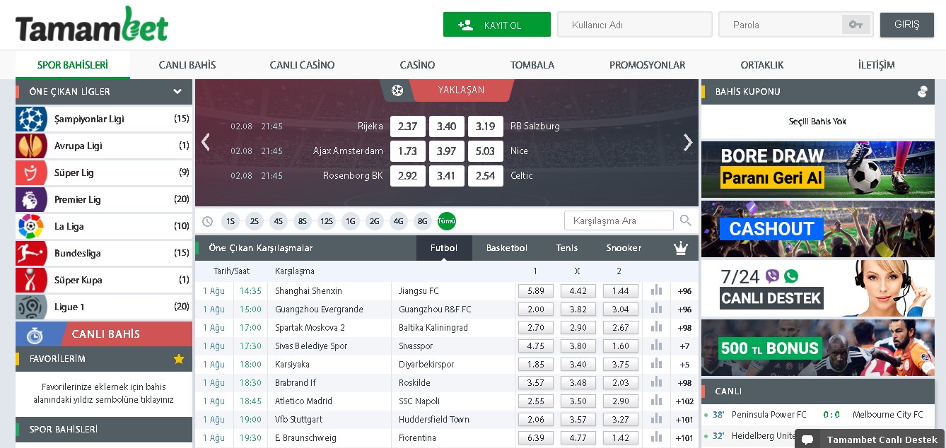
Task: Select the 4S time filter
Action: click(x=279, y=221)
